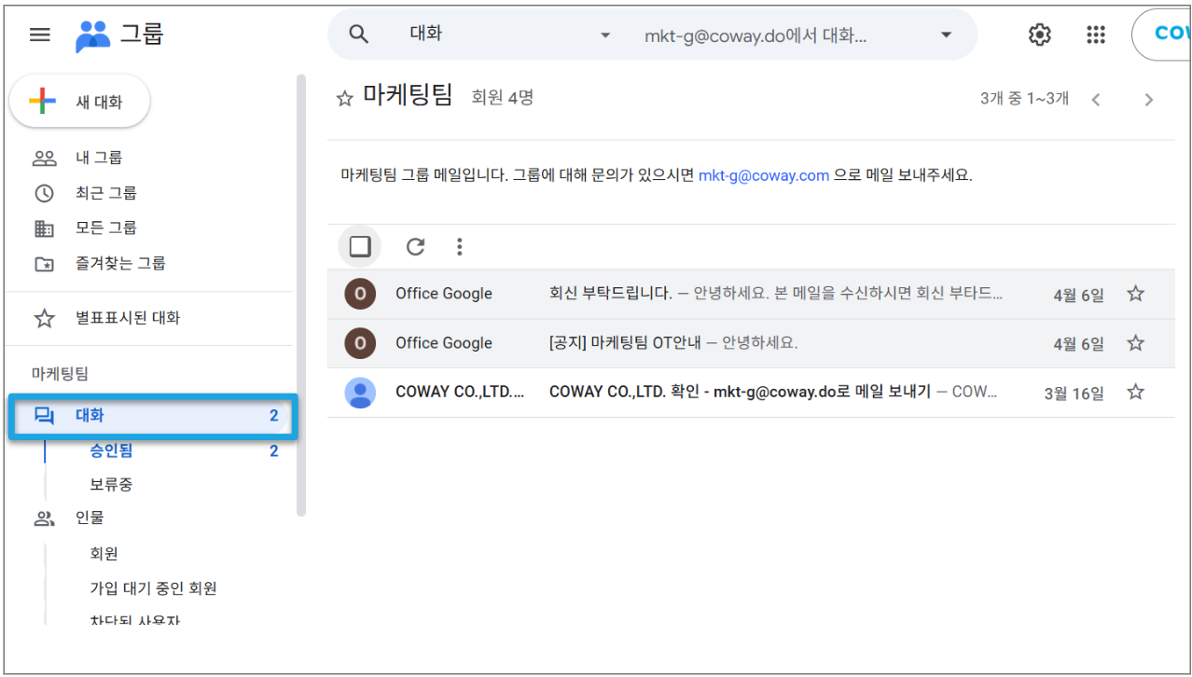1192x677 pixels.
Task: Go to previous page of conversations
Action: [1096, 100]
